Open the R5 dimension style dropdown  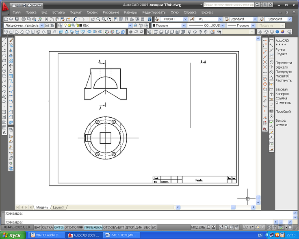220,19
